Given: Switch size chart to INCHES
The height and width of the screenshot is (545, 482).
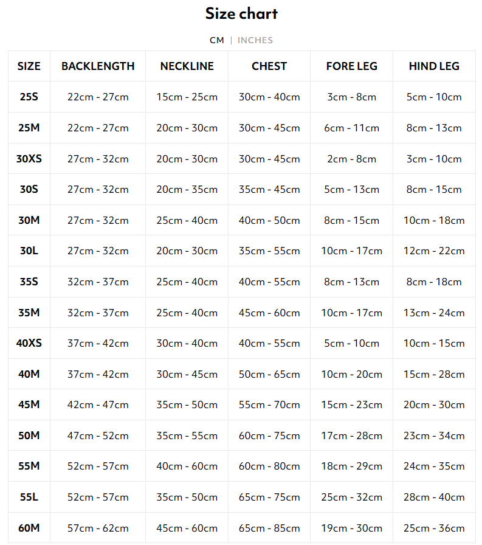Looking at the screenshot, I should tap(255, 40).
